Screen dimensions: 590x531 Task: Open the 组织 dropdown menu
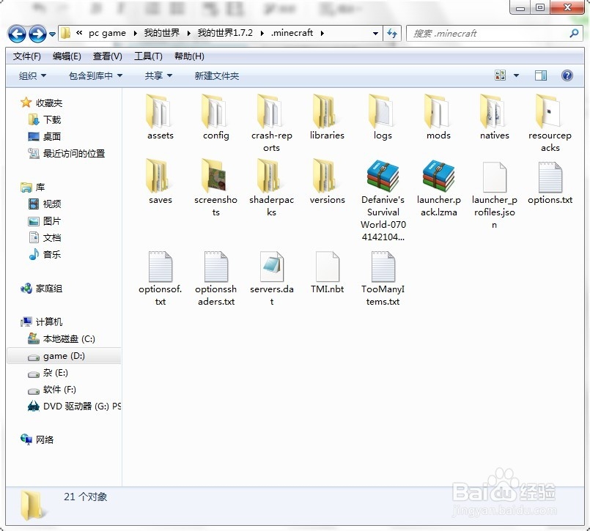(32, 75)
